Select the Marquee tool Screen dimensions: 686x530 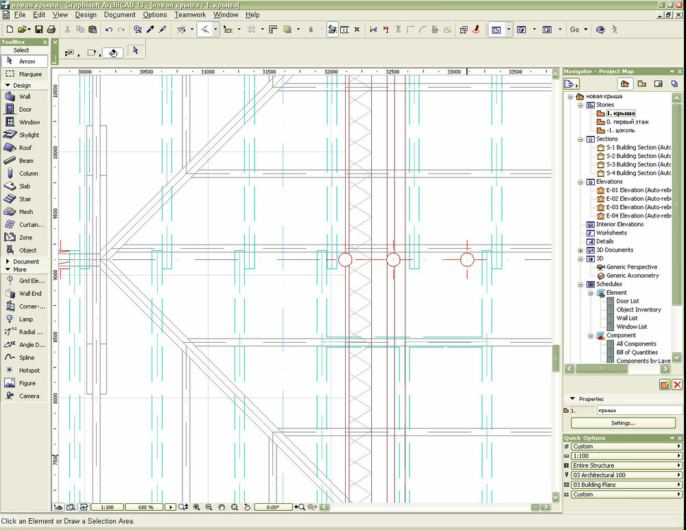click(x=24, y=74)
